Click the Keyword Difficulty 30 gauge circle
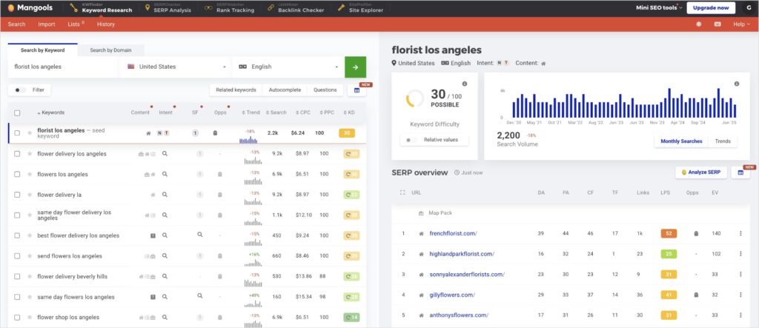 (x=414, y=98)
